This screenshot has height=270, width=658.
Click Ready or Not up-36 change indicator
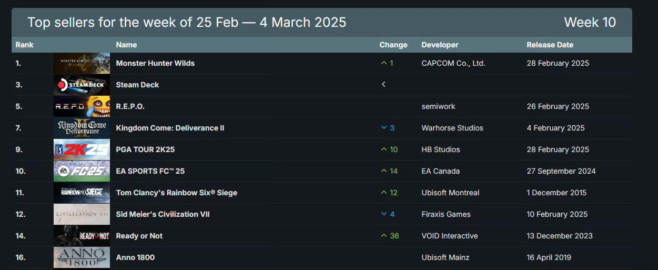click(389, 236)
